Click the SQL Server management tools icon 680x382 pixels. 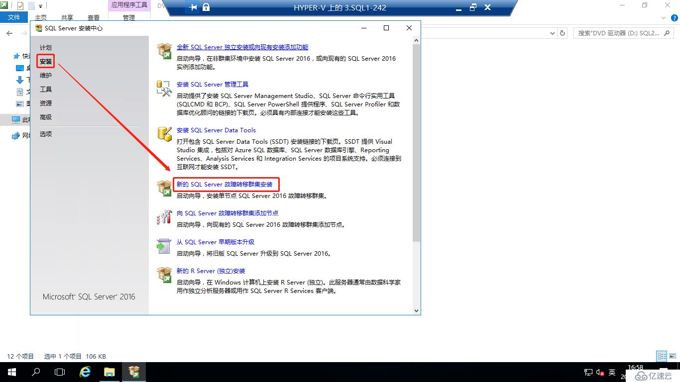(x=164, y=89)
